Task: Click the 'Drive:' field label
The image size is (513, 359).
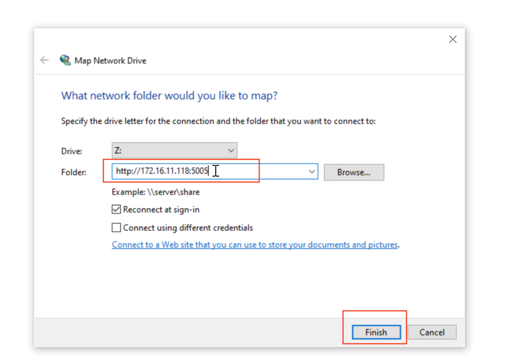Action: tap(71, 151)
